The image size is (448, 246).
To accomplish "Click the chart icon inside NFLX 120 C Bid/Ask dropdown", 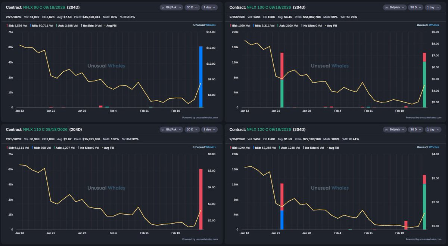I will [x=388, y=130].
